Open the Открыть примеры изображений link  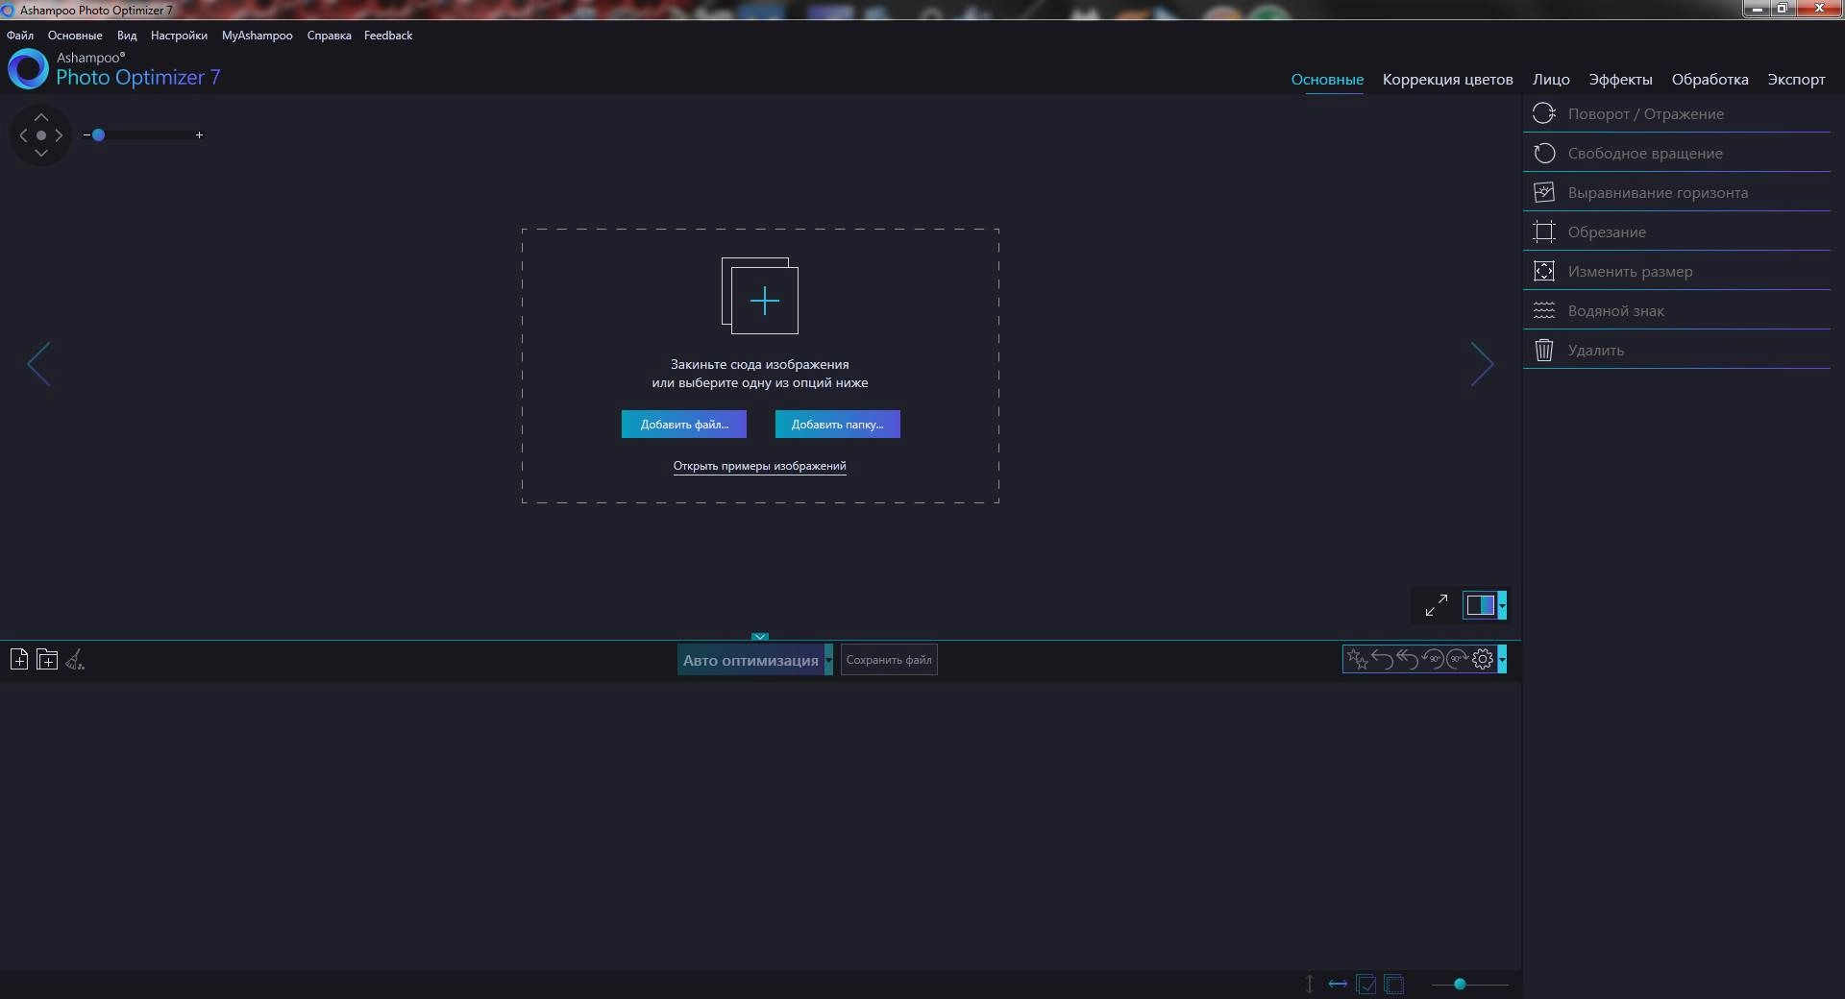(759, 466)
